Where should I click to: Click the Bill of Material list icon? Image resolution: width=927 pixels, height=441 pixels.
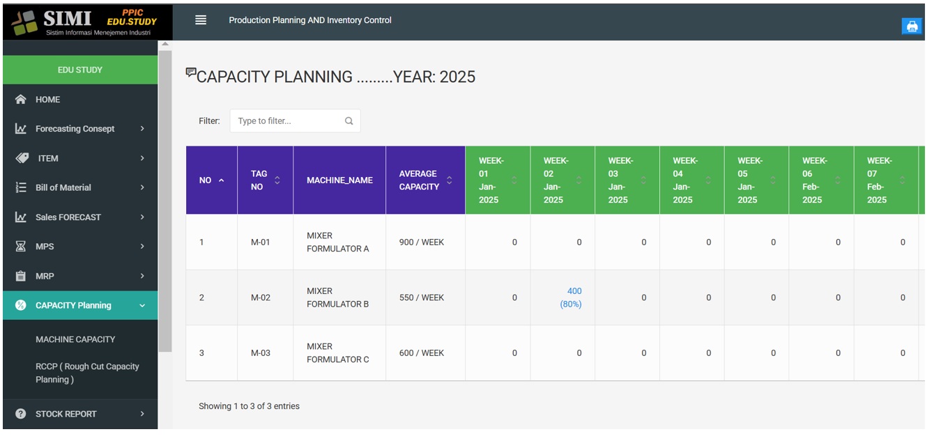coord(21,187)
